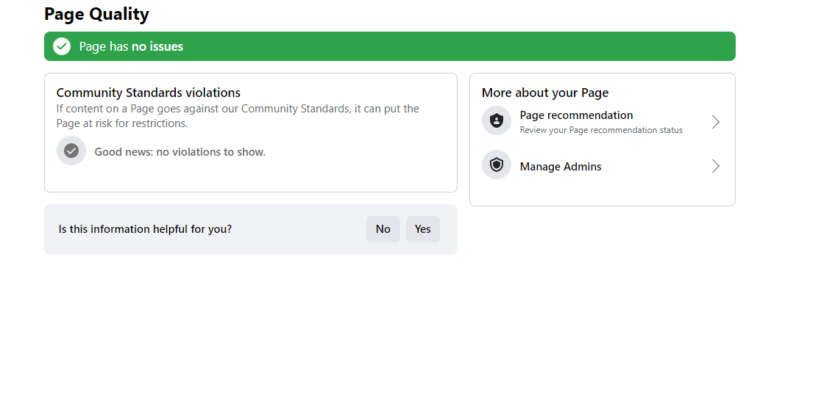The image size is (824, 418).
Task: Open Manage Admins using the right chevron
Action: tap(715, 166)
